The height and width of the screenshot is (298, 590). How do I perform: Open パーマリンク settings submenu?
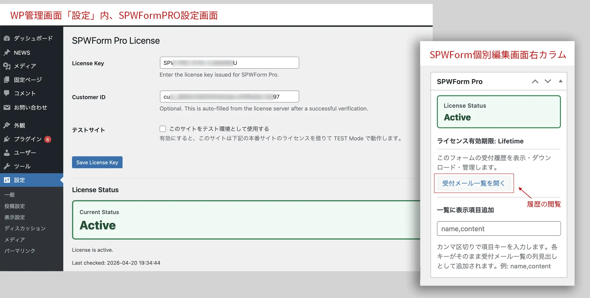tap(20, 251)
